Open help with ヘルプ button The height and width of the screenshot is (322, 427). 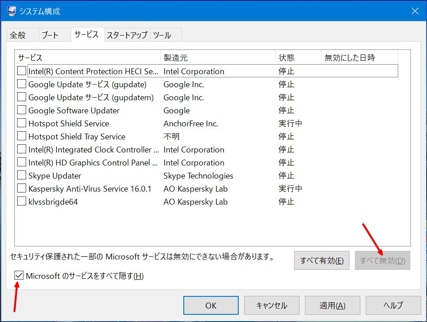click(x=393, y=305)
